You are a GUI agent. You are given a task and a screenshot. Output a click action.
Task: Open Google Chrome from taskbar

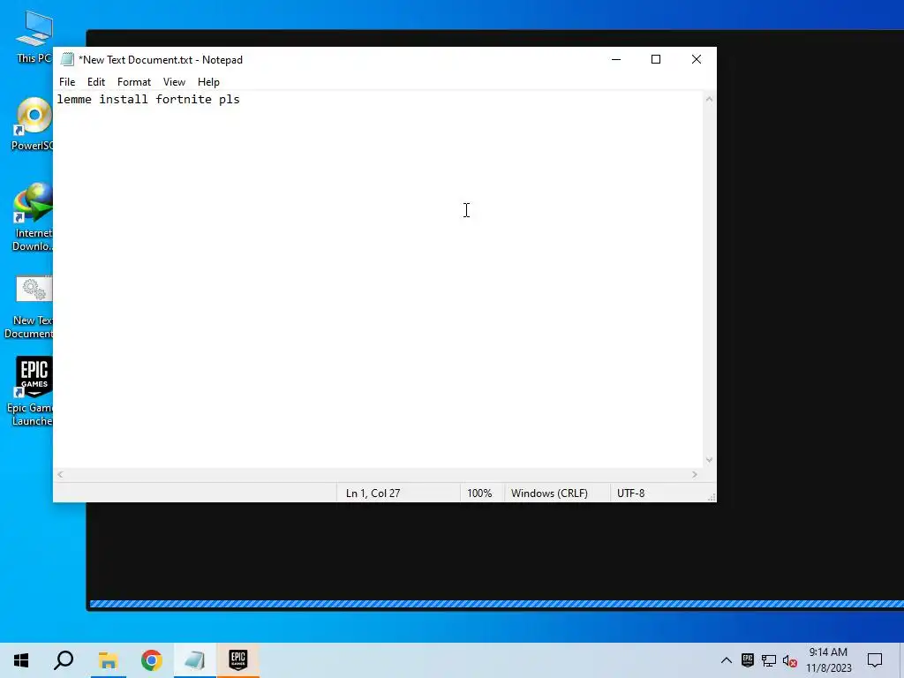point(152,660)
